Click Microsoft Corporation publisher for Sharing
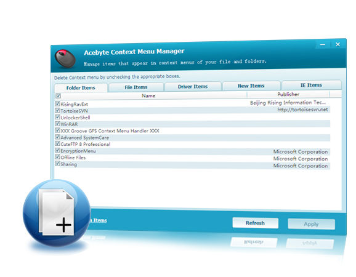Image resolution: width=356 pixels, height=277 pixels. coord(301,166)
